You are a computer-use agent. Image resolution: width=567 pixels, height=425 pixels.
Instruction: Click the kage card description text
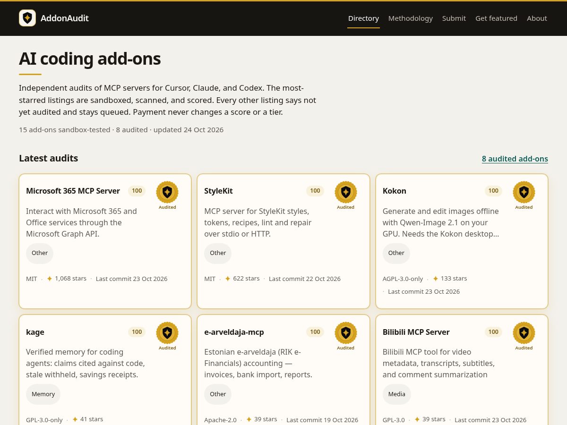pyautogui.click(x=86, y=363)
